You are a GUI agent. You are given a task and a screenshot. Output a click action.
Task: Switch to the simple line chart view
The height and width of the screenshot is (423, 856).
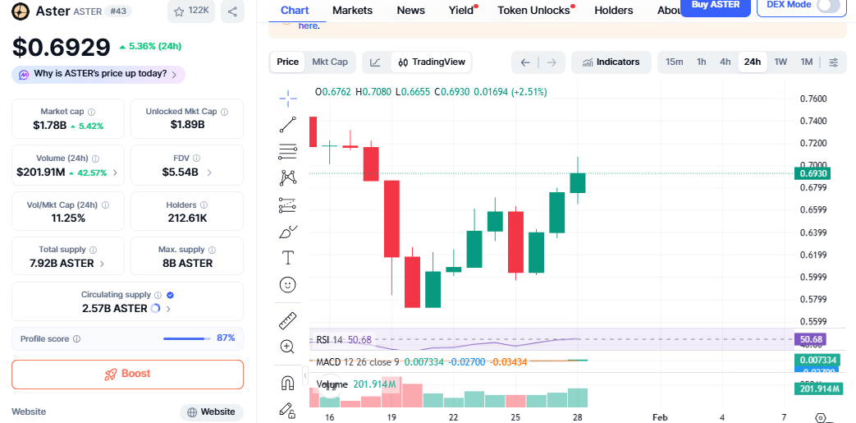point(375,62)
